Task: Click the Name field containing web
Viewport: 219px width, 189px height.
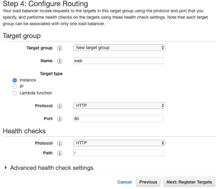Action: [x=118, y=61]
